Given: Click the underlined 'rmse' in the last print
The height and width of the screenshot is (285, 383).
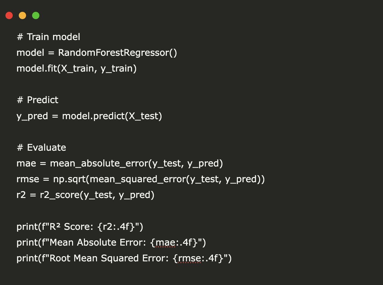Looking at the screenshot, I should 190,258.
